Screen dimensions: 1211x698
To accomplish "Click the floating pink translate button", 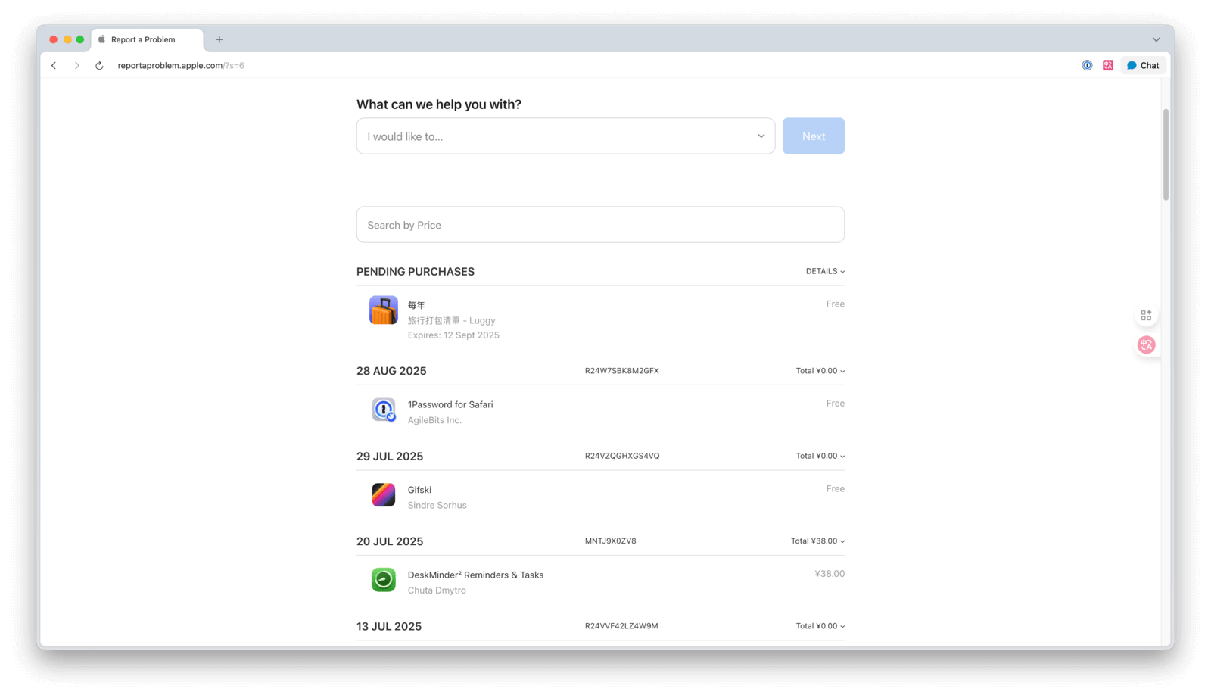I will (1146, 345).
